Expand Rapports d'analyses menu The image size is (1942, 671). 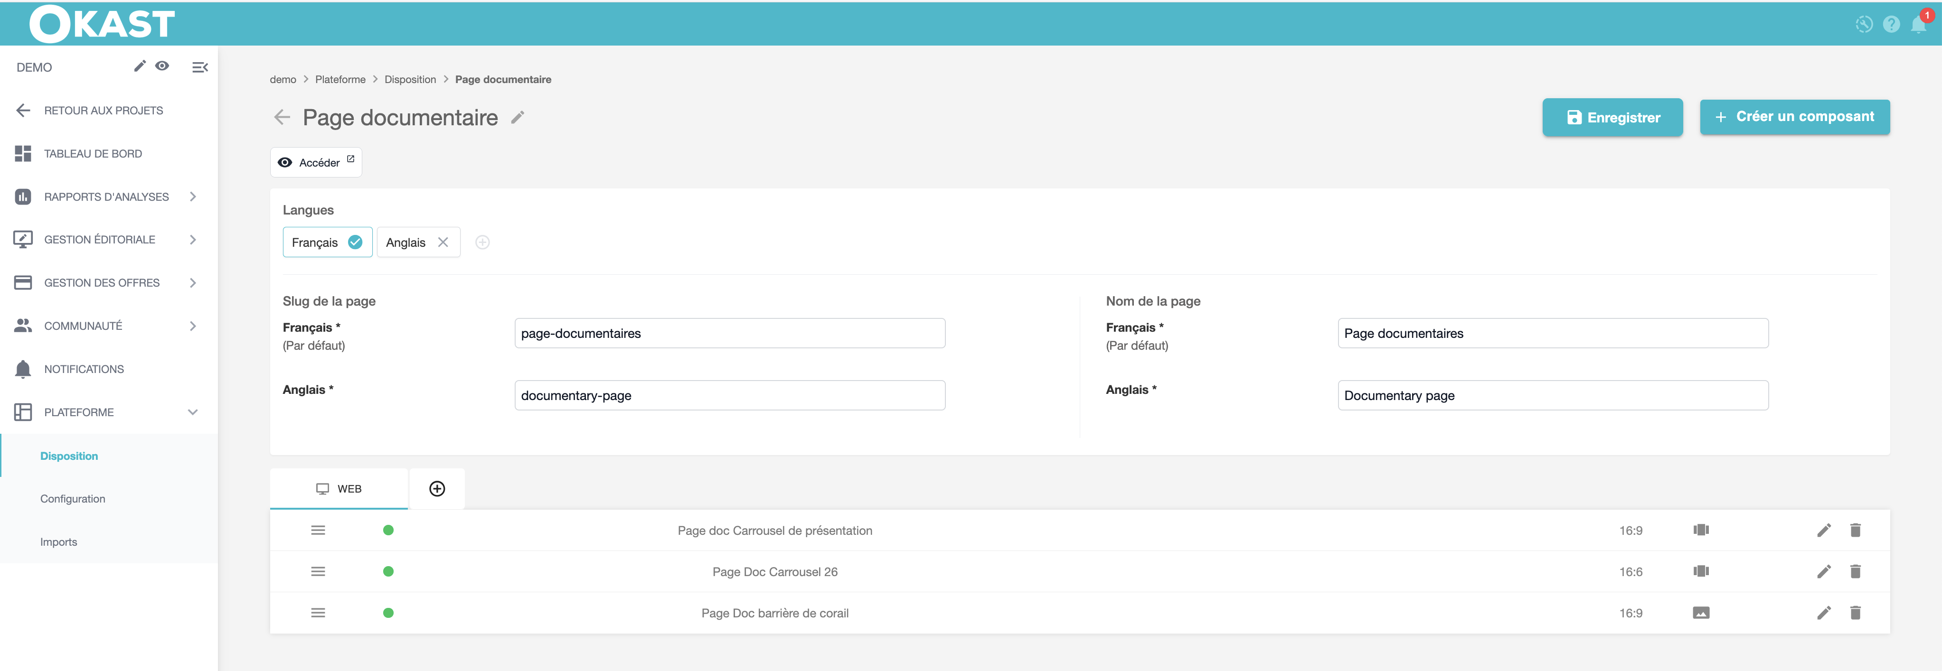[x=105, y=196]
